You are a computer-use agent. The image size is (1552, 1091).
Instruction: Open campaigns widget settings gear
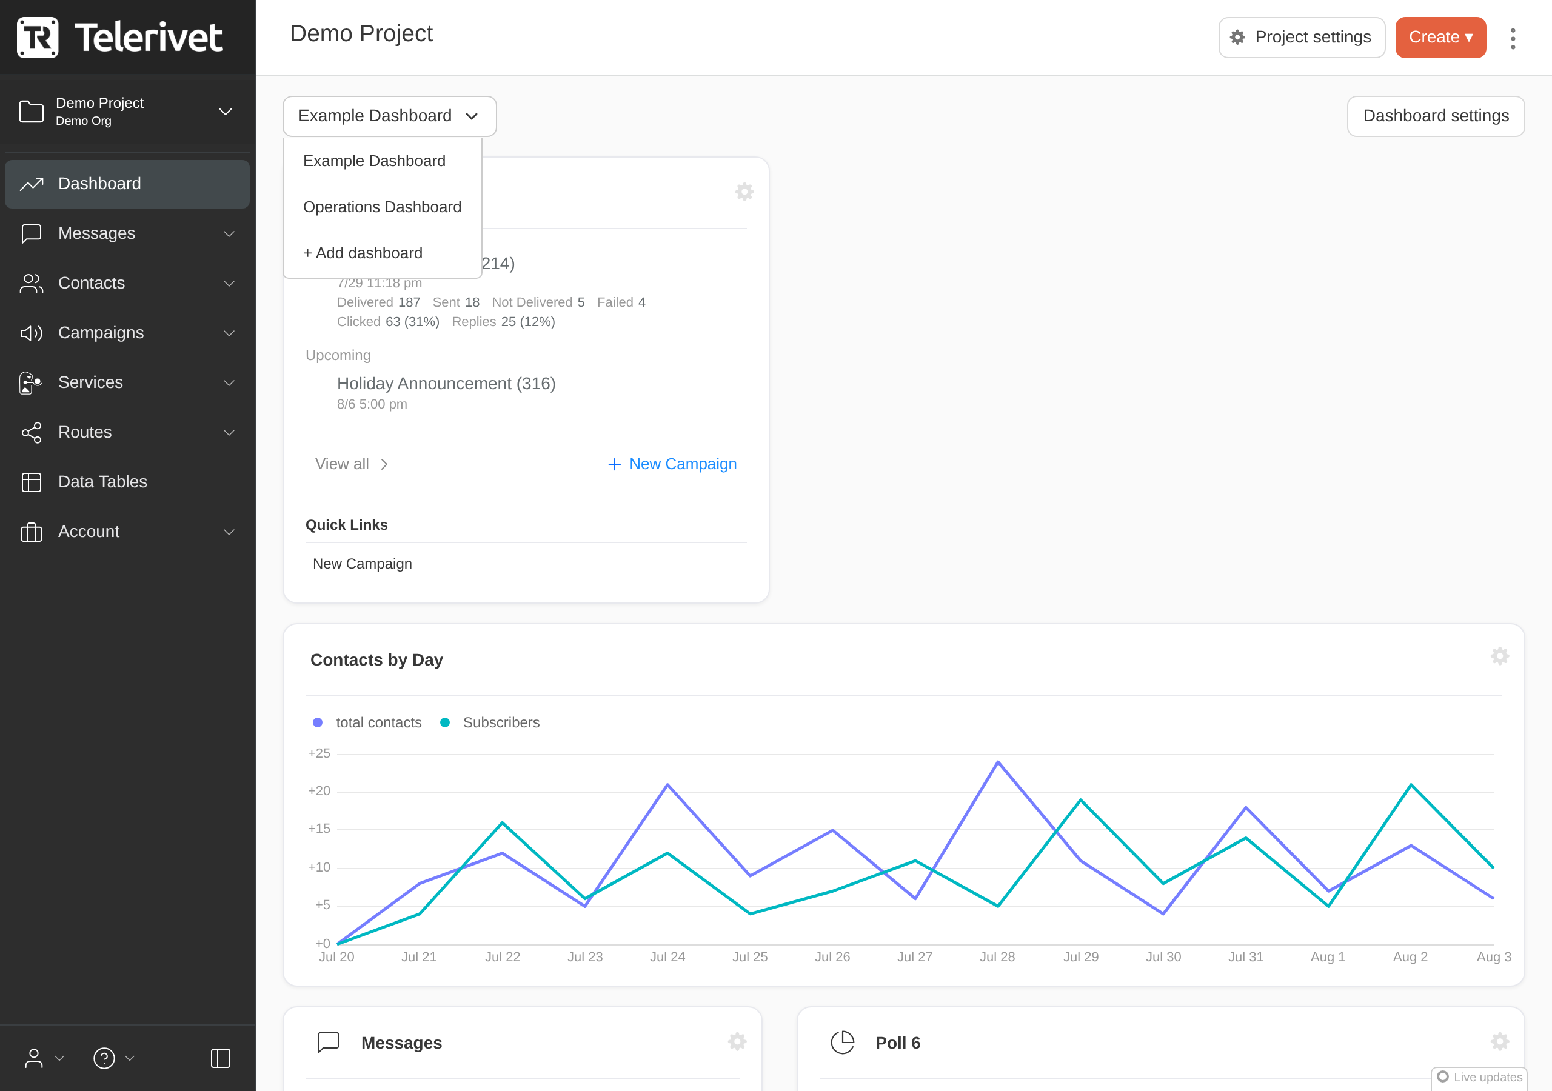pyautogui.click(x=744, y=192)
